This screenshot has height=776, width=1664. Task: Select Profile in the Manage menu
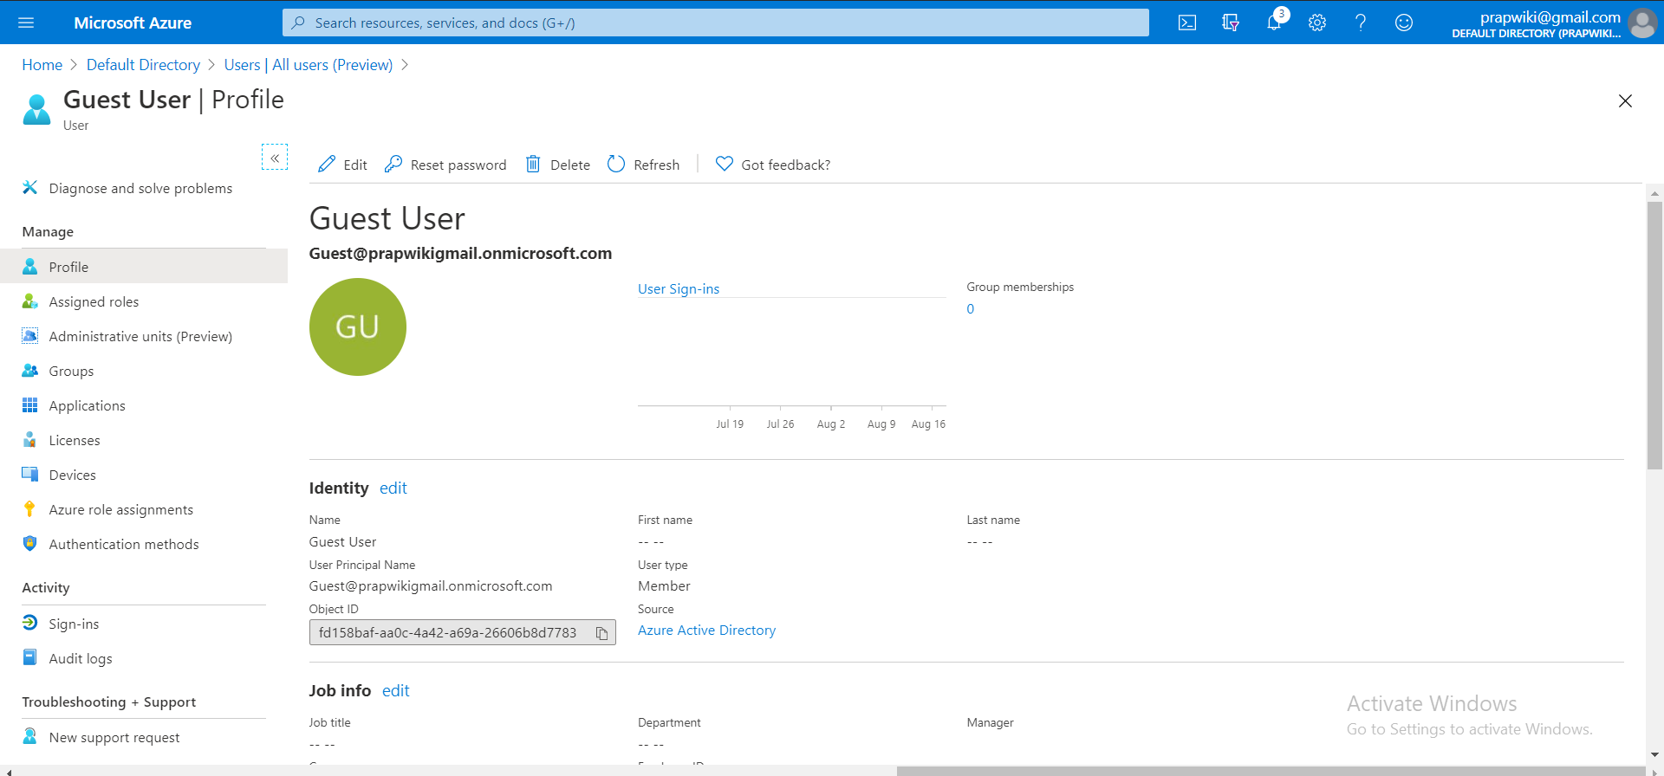144,267
